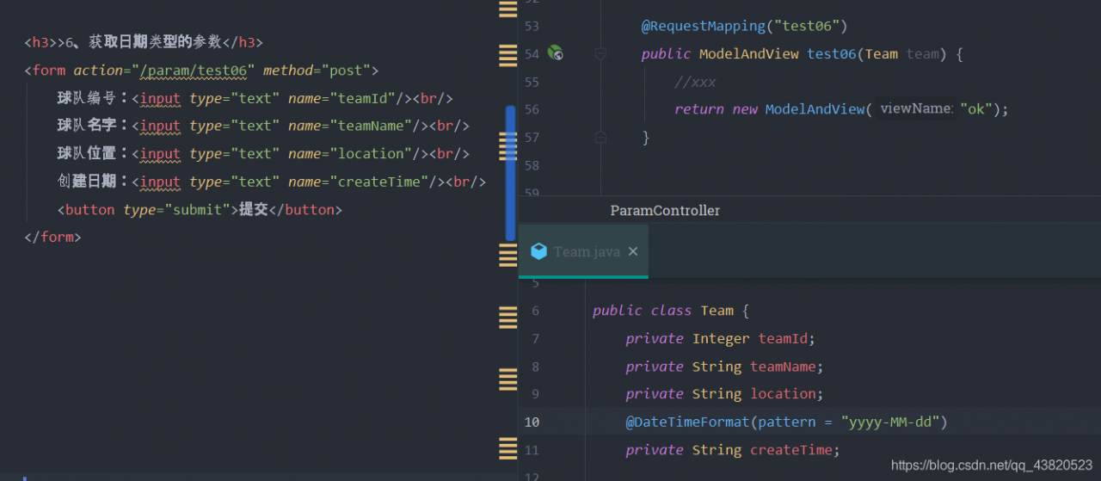Click the h3 heading text 获取日期类型的参数
1101x481 pixels.
[x=155, y=42]
